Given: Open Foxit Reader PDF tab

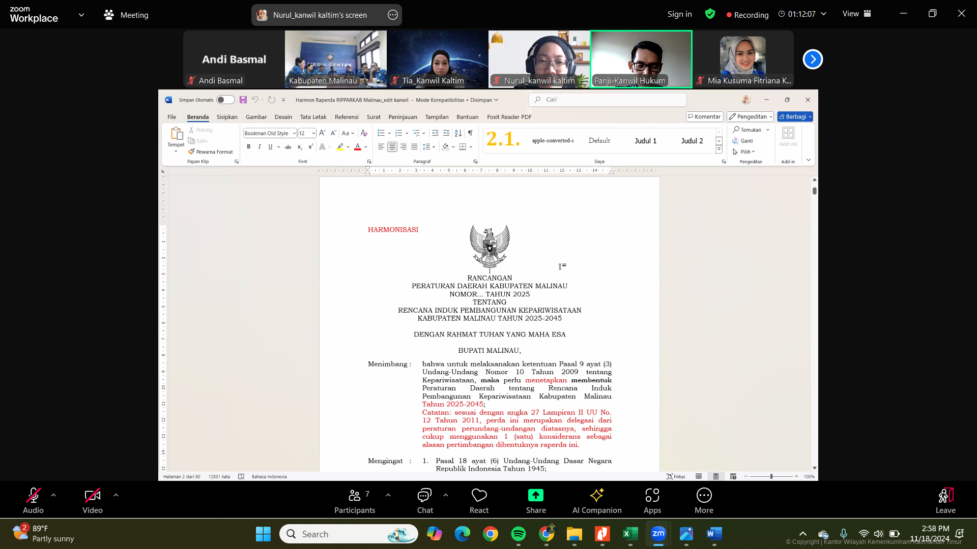Looking at the screenshot, I should click(x=509, y=117).
